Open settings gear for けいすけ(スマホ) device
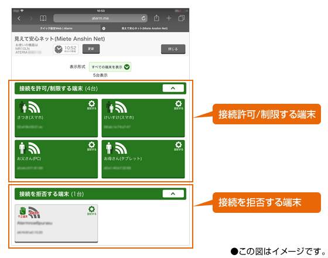 click(x=179, y=105)
